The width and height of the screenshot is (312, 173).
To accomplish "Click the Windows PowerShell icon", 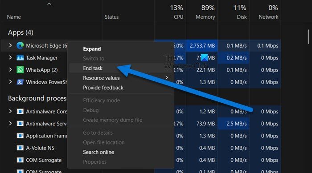I will click(20, 82).
